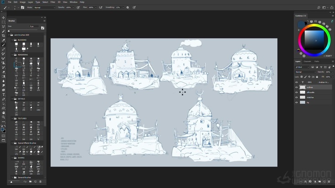This screenshot has height=188, width=335.
Task: Collapse the BLOCKING brush folder
Action: click(12, 40)
